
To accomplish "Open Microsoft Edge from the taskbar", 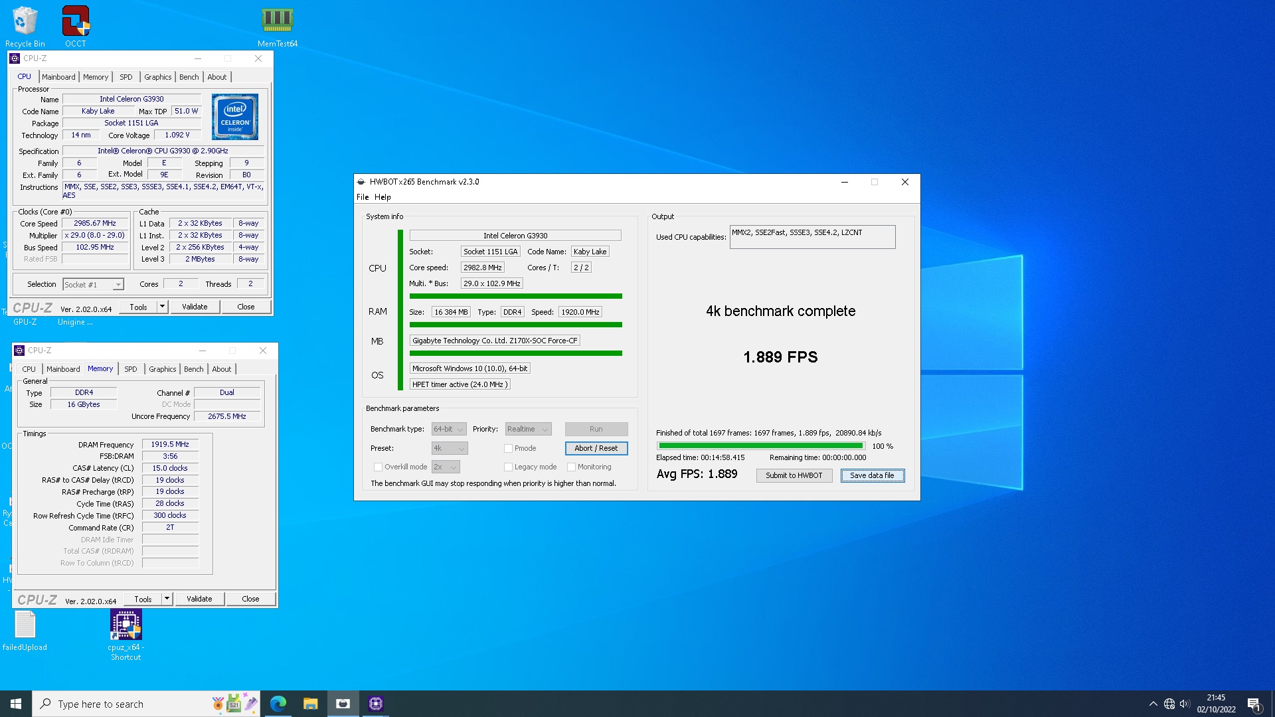I will 278,704.
